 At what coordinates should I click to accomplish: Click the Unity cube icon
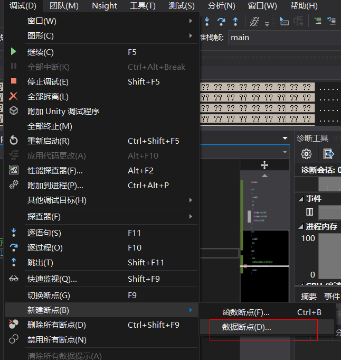tap(14, 110)
